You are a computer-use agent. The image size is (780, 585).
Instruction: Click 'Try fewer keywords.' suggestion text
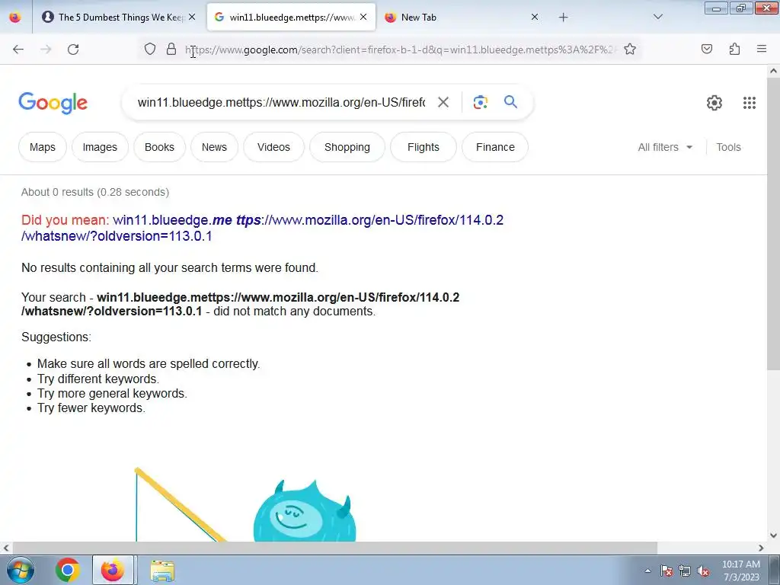[x=91, y=408]
